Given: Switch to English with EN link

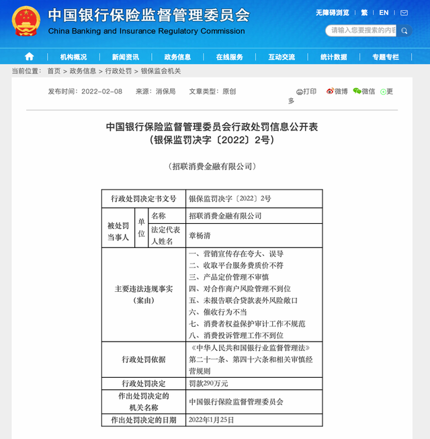Looking at the screenshot, I should 384,13.
